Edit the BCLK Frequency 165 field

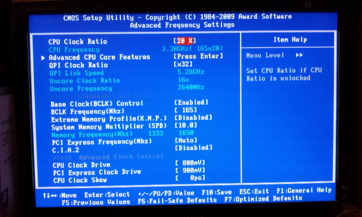[186, 110]
